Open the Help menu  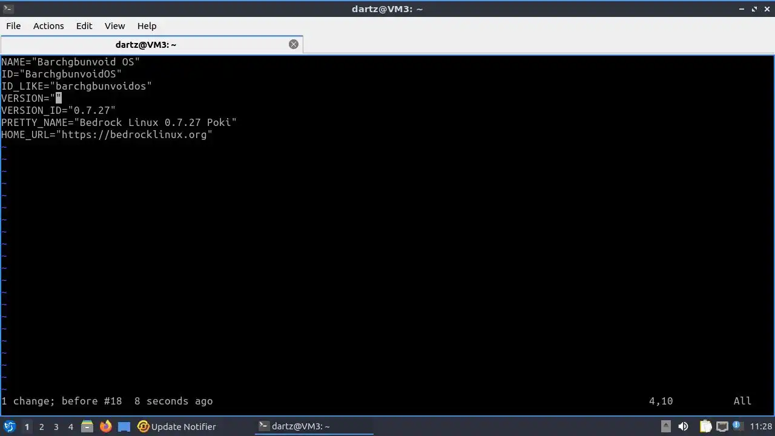[147, 25]
